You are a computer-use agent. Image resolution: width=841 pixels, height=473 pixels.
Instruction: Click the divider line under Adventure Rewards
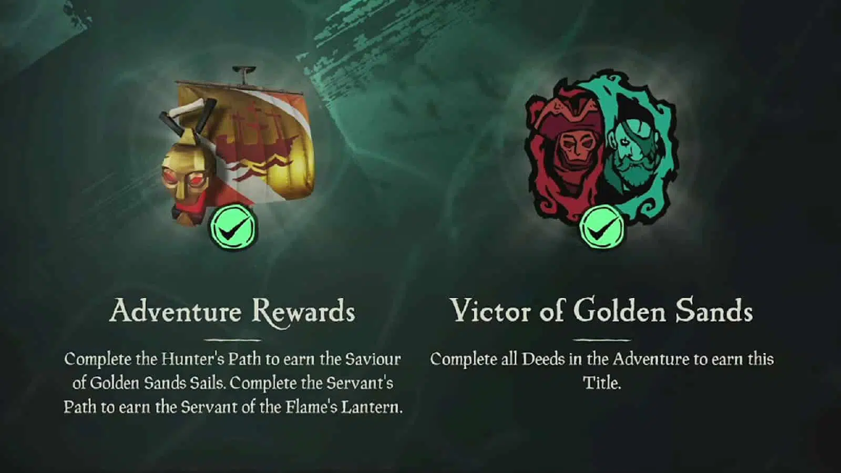(232, 340)
